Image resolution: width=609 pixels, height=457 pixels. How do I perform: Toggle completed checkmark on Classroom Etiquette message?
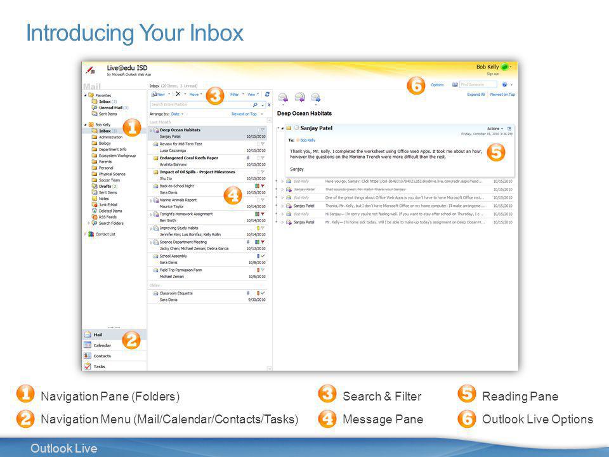263,293
